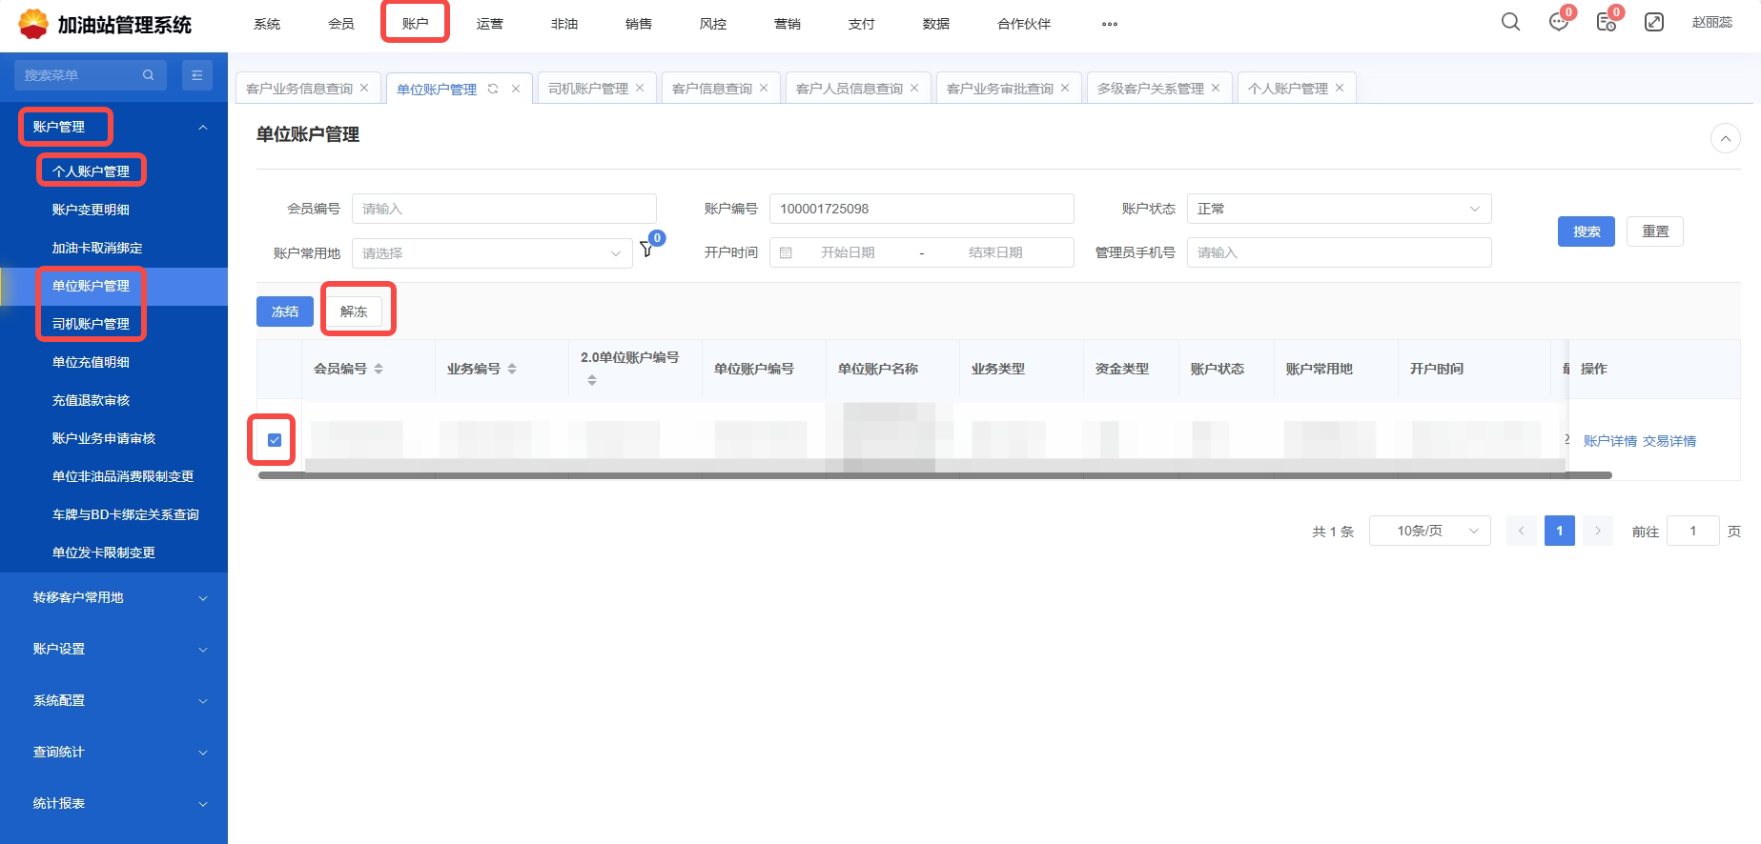This screenshot has width=1761, height=844.
Task: Open the chat messages bubble icon
Action: click(x=1559, y=22)
